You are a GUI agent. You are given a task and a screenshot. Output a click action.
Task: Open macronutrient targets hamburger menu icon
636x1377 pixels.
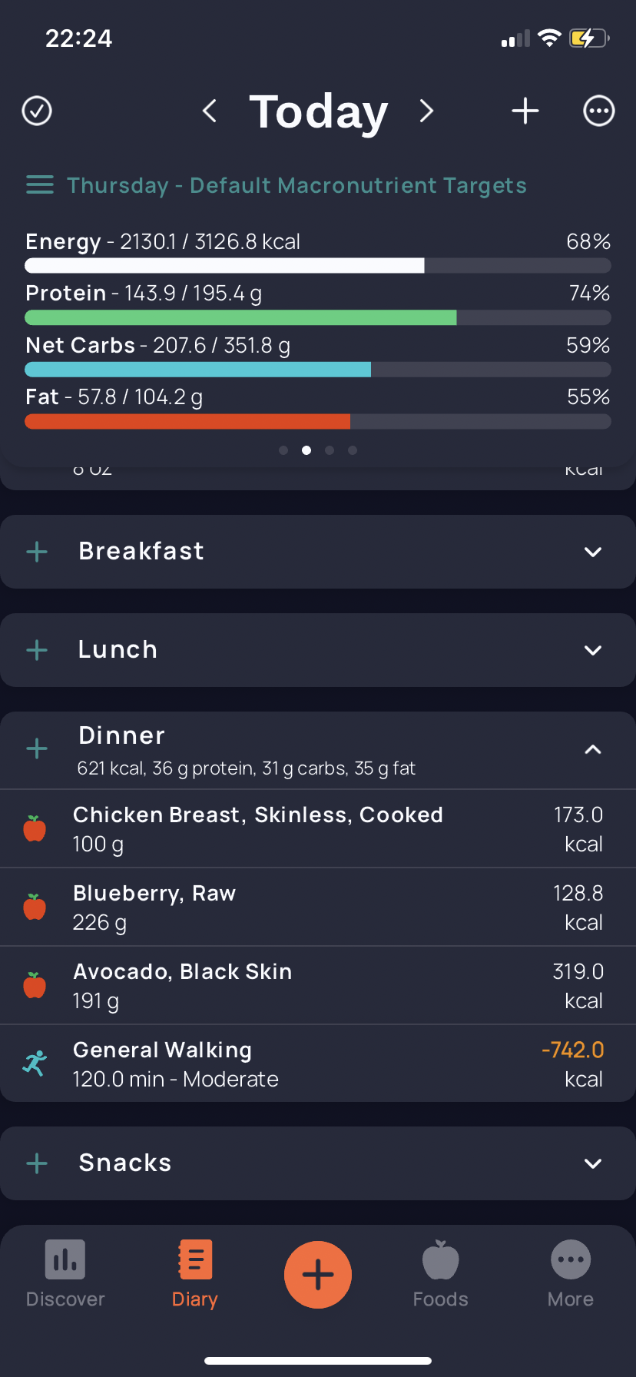coord(40,185)
